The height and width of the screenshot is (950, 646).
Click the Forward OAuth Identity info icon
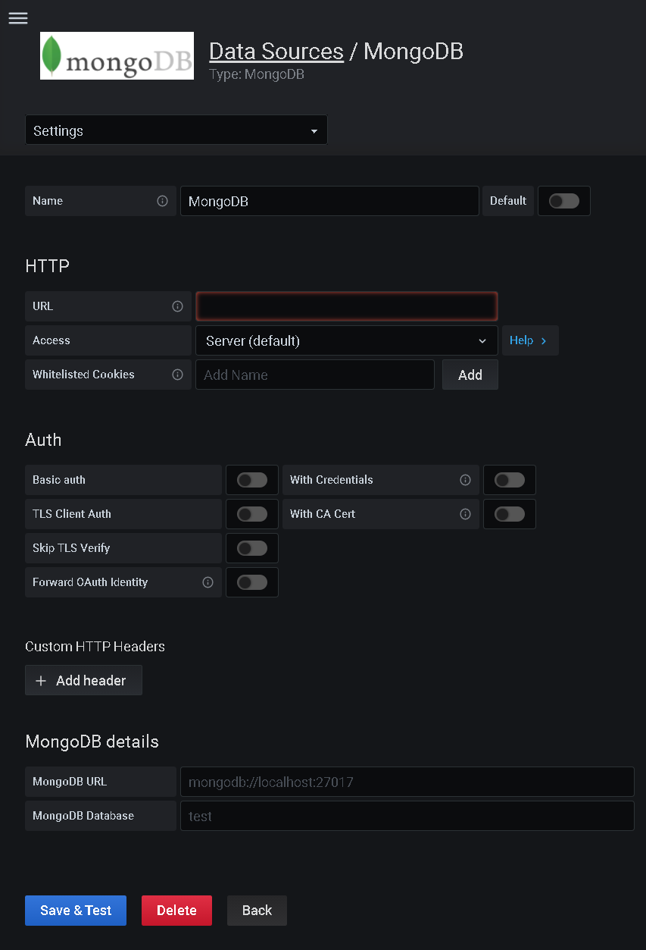pos(208,582)
